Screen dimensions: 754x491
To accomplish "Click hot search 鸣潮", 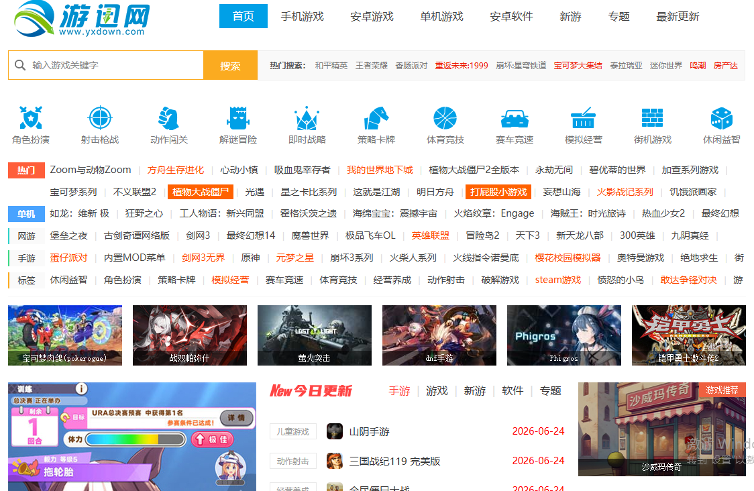I will (x=698, y=66).
